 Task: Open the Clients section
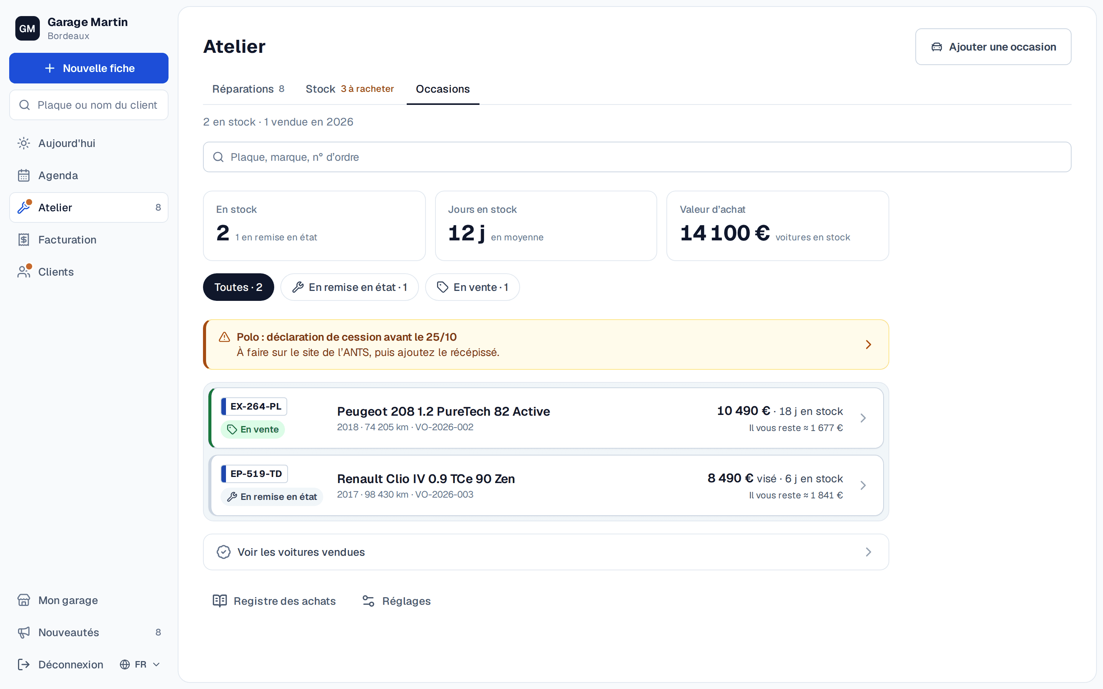point(89,272)
